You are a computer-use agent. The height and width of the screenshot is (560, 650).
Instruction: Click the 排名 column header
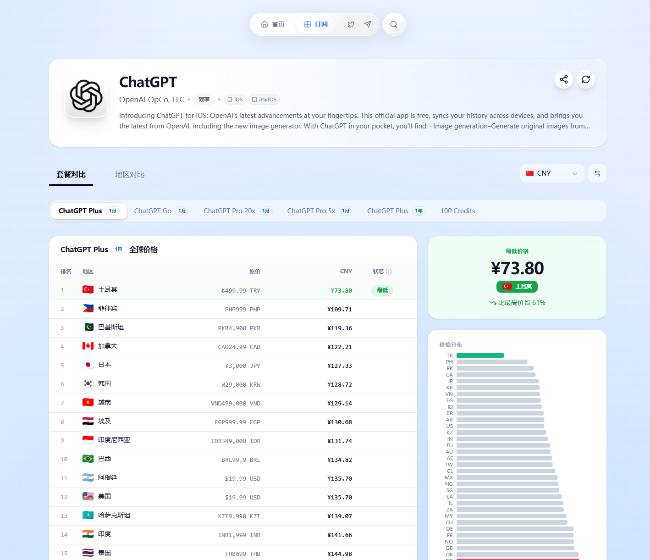[66, 272]
